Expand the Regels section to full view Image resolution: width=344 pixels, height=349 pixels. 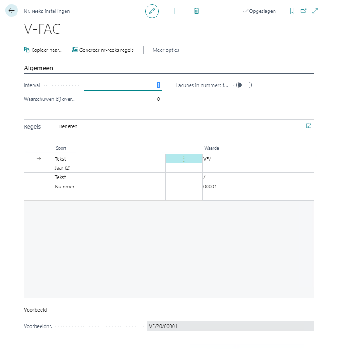[308, 126]
